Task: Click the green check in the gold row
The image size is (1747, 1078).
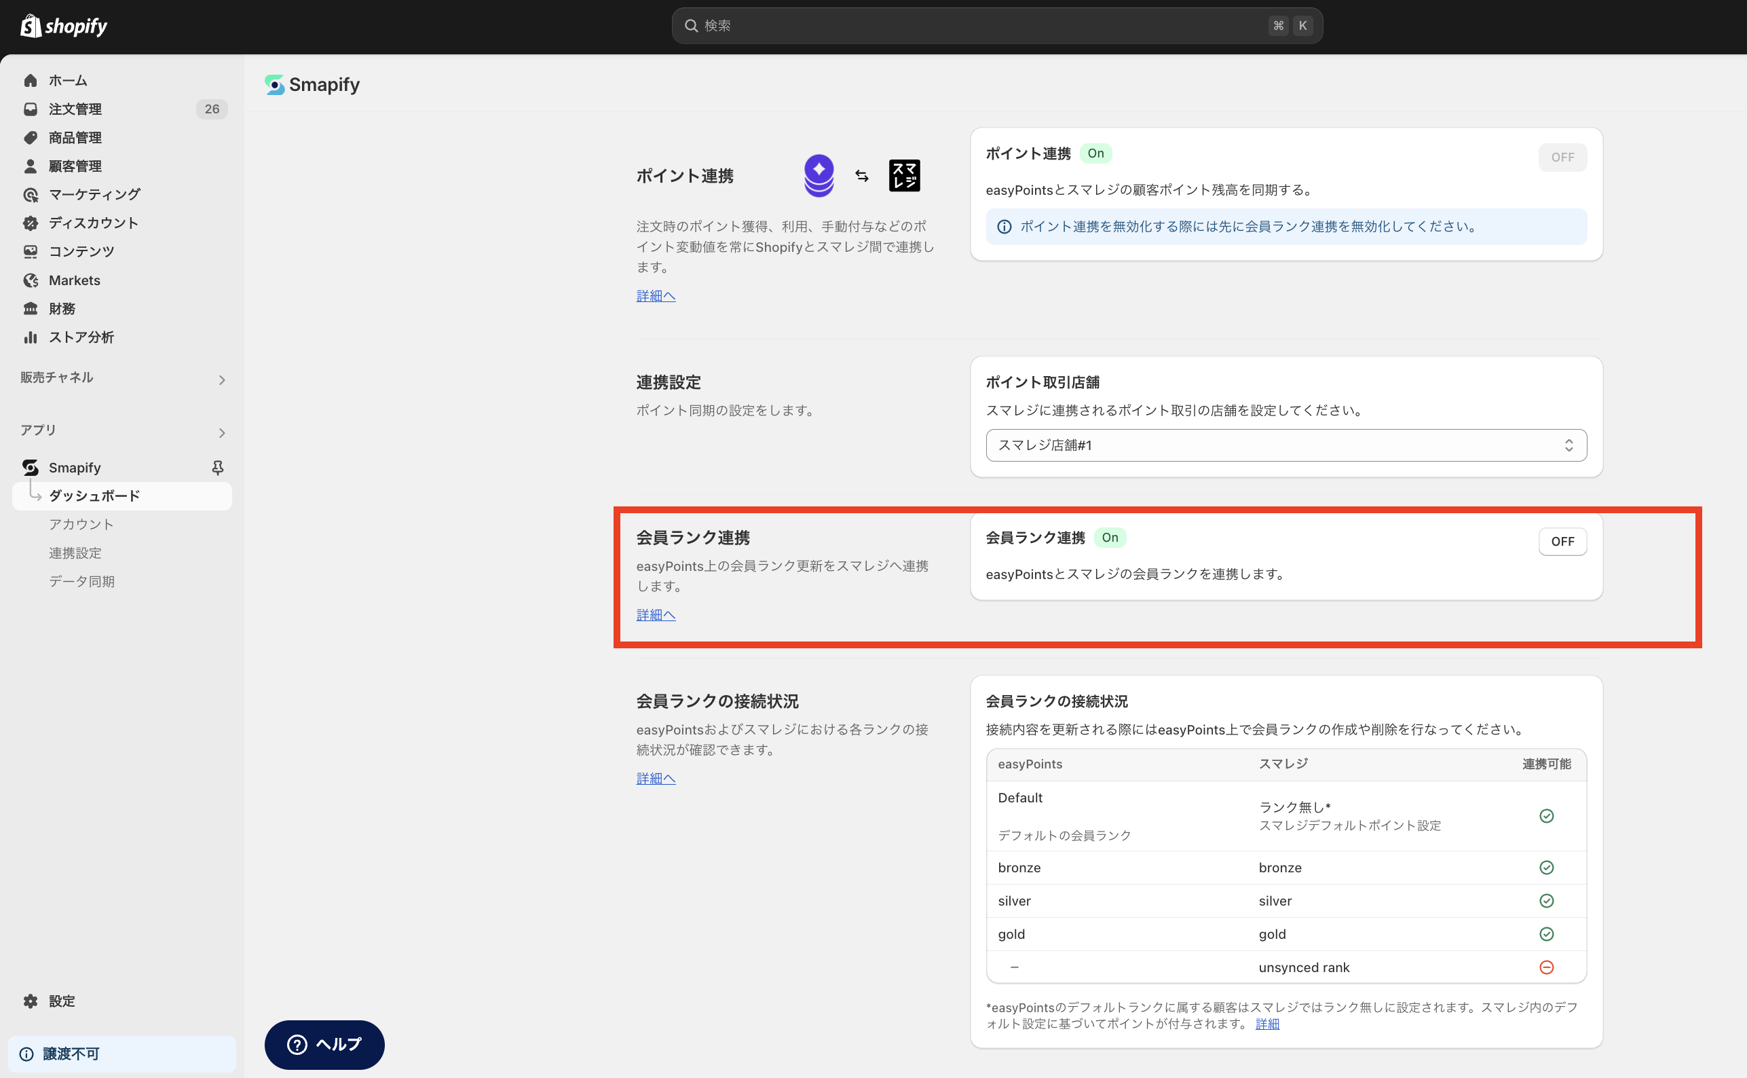Action: 1546,934
